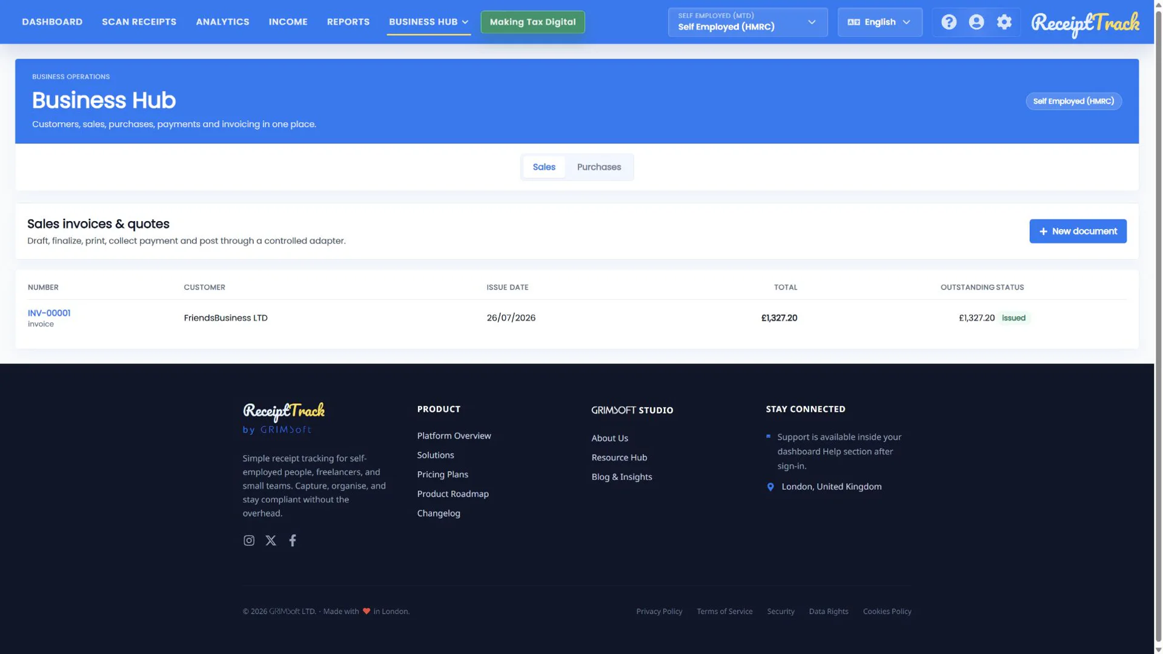Open About Us footer link
1163x654 pixels.
(609, 438)
